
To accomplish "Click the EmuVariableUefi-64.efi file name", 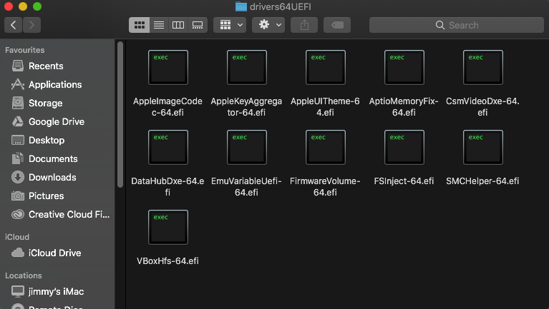I will (x=246, y=187).
